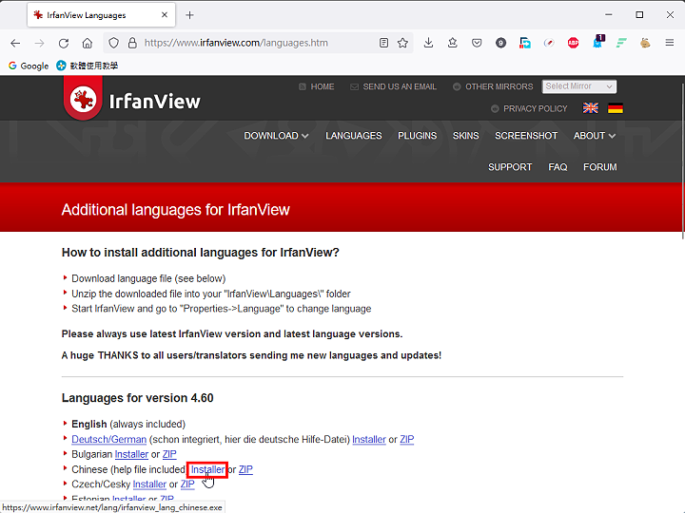This screenshot has height=513, width=685.
Task: Download the Chinese ZIP
Action: (x=245, y=469)
